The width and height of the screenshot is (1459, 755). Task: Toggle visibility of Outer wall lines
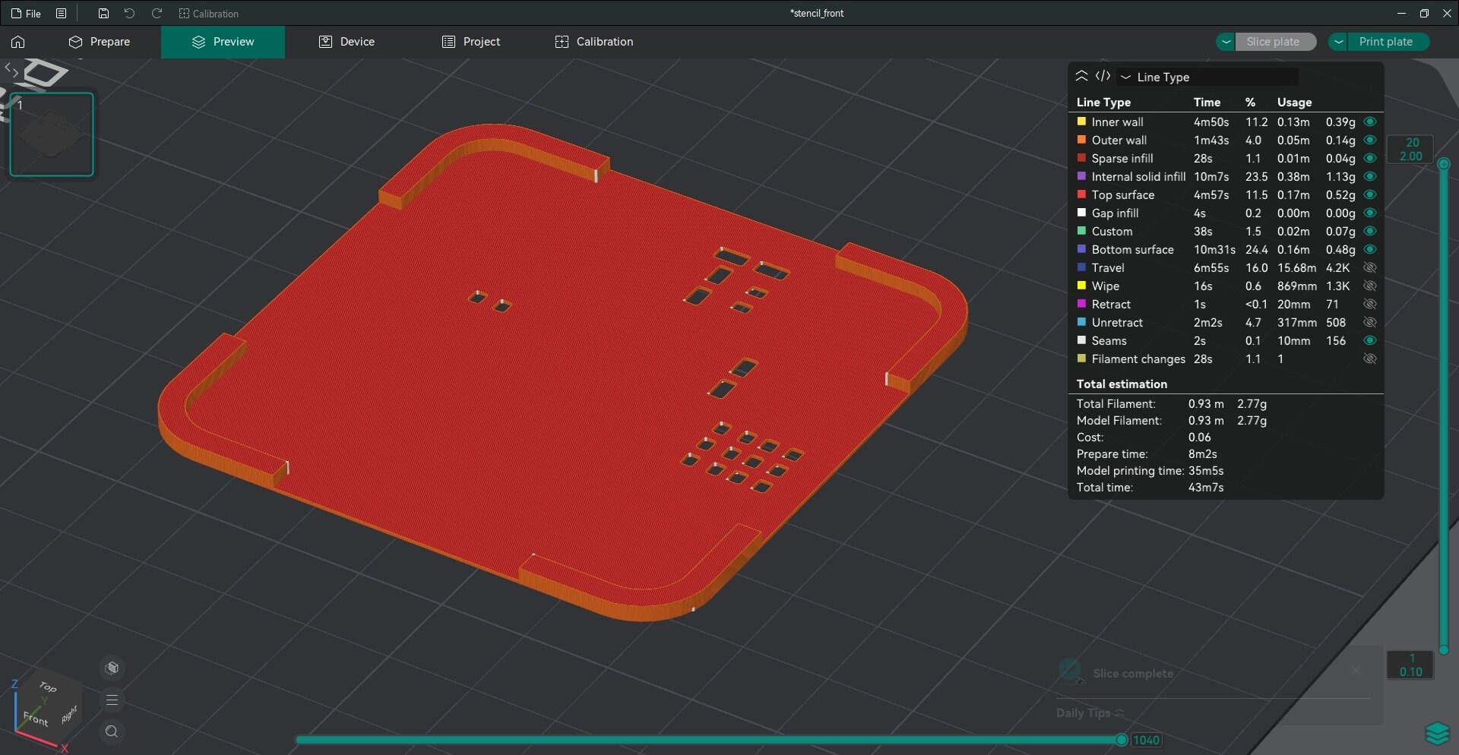pos(1370,140)
